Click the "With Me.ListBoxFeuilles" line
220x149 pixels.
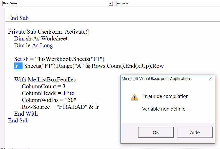[45, 80]
